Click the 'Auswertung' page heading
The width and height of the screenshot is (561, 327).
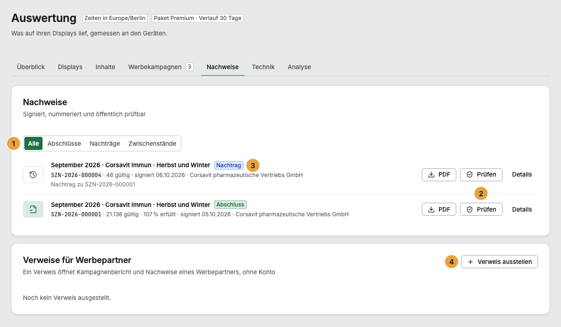click(44, 18)
